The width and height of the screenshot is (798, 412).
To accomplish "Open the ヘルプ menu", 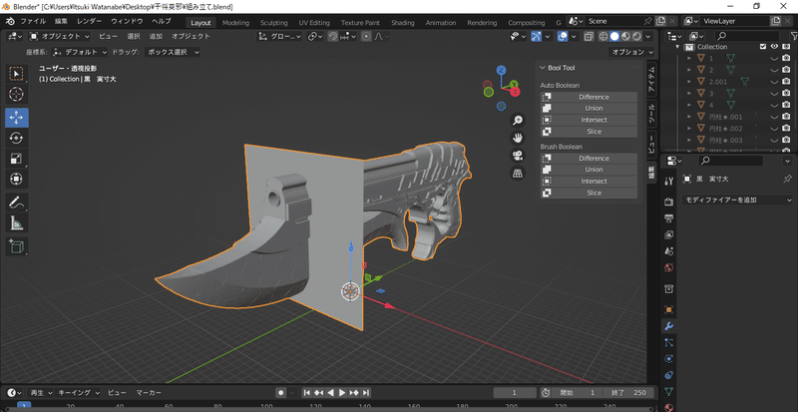I will [x=162, y=21].
